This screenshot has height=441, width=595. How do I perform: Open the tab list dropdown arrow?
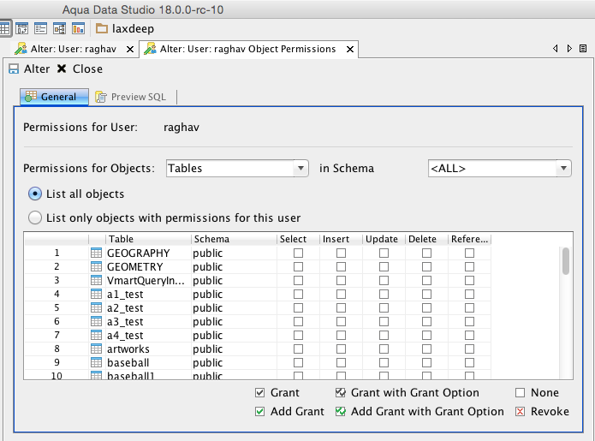pos(585,50)
